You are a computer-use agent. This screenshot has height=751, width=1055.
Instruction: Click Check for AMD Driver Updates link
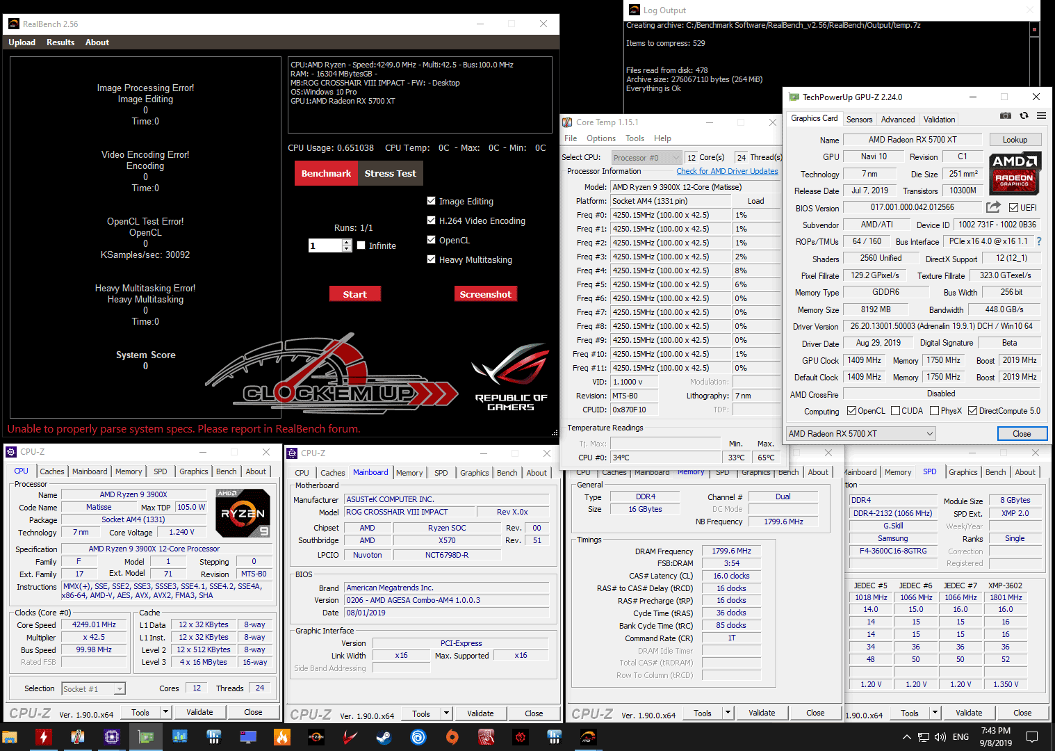point(727,171)
